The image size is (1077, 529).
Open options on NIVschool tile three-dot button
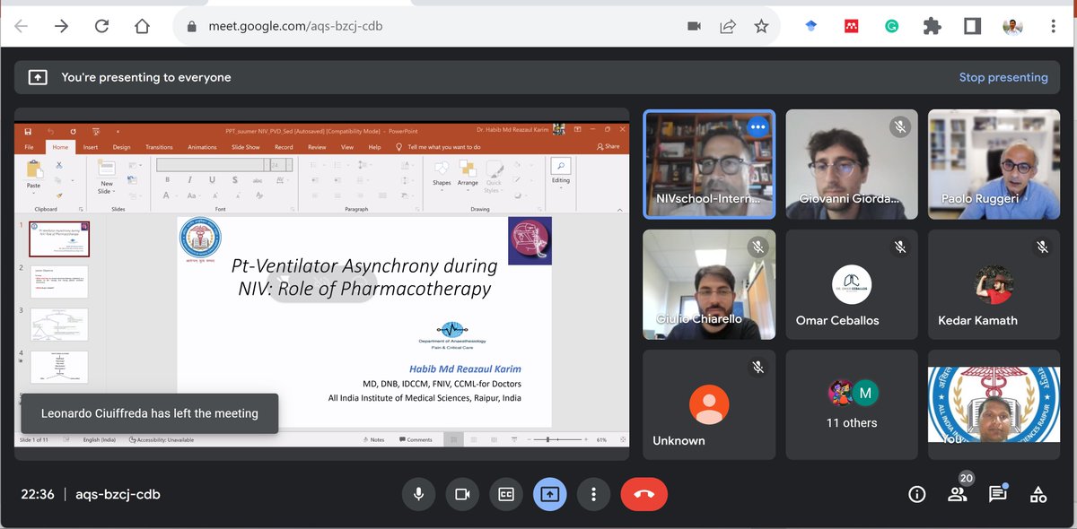click(x=758, y=127)
